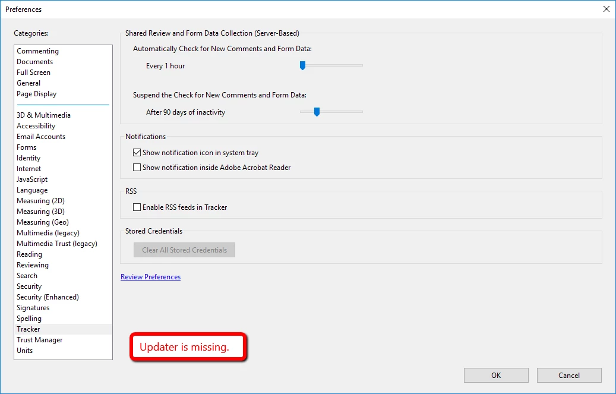Select the Tracker category
Screen dimensions: 616x394
(x=63, y=329)
